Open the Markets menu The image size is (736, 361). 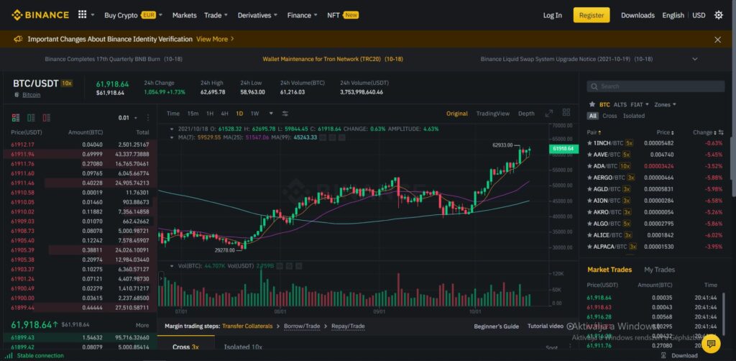pyautogui.click(x=185, y=15)
